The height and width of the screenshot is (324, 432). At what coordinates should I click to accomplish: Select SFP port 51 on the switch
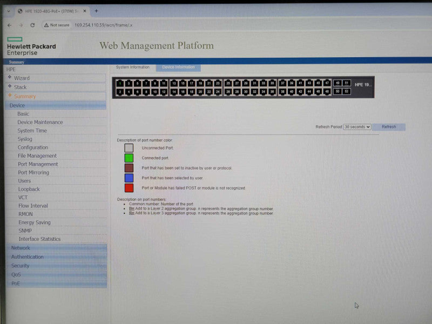click(x=347, y=83)
